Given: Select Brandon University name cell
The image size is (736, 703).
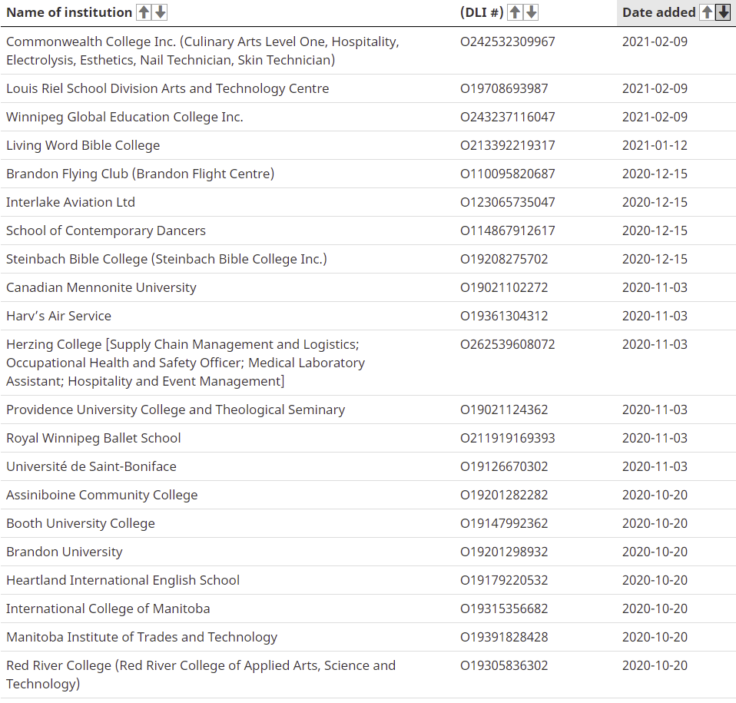Looking at the screenshot, I should [65, 552].
